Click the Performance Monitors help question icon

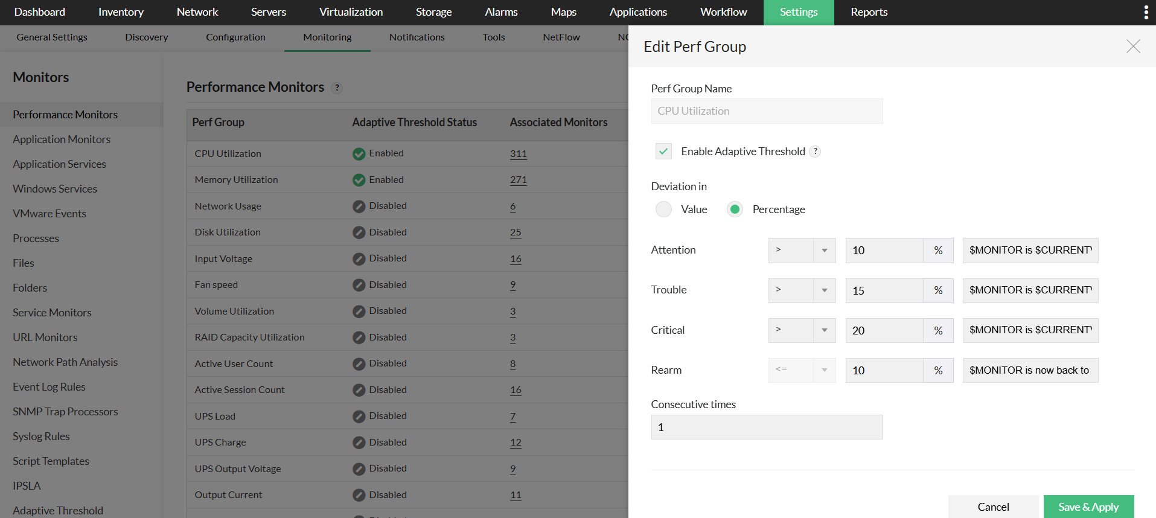(x=337, y=88)
